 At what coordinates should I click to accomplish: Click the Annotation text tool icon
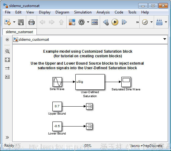click(7, 77)
